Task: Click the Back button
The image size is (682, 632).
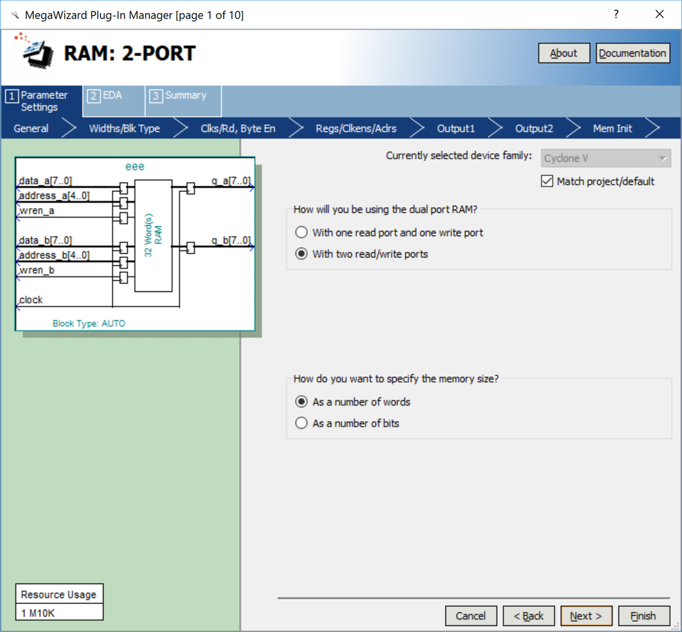Action: click(528, 616)
